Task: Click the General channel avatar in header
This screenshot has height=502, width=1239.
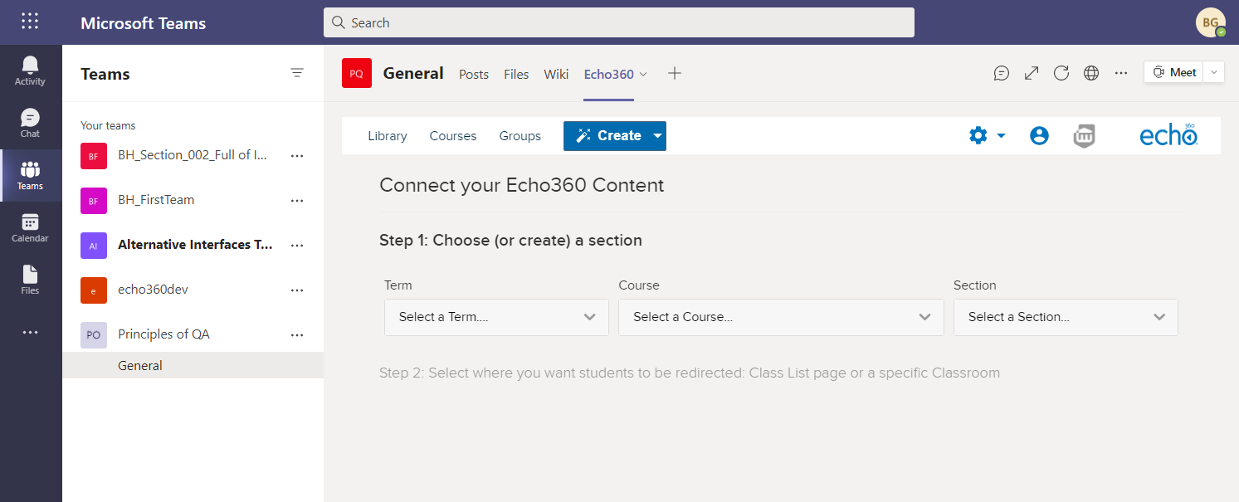Action: pyautogui.click(x=357, y=73)
